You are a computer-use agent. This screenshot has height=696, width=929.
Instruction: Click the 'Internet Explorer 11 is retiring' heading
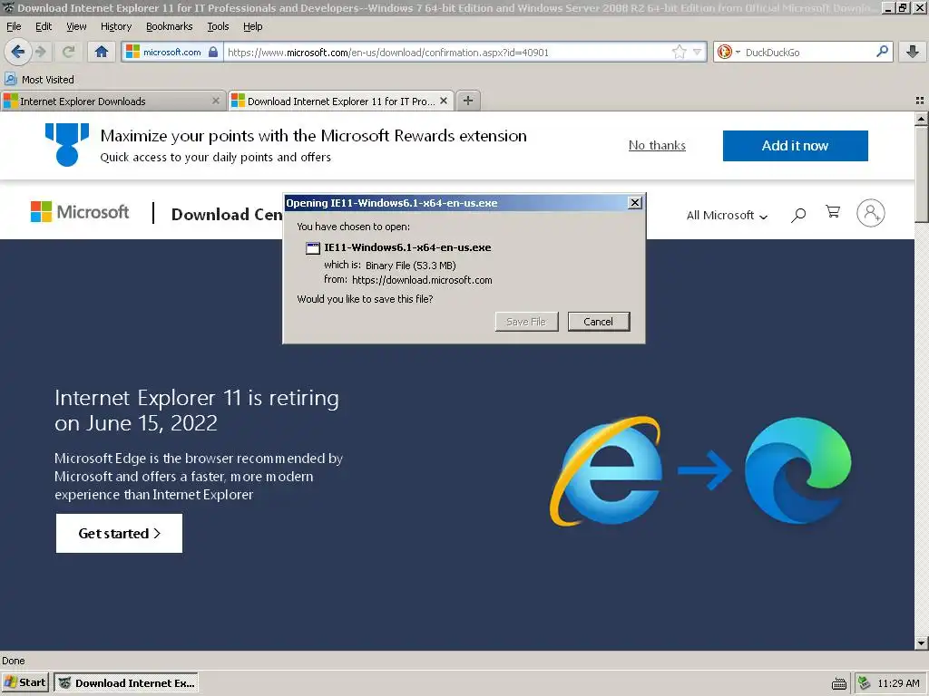197,411
